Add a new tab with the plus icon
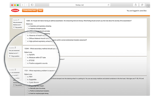The image size is (151, 108). (x=148, y=6)
